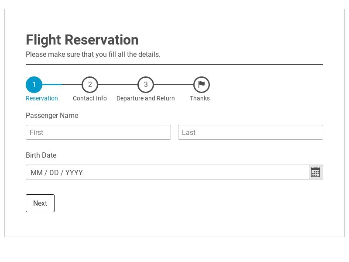Switch to the Contact Info step label
349x262 pixels.
[x=90, y=98]
